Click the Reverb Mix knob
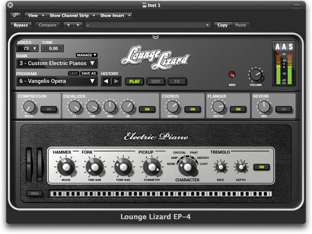Image resolution: width=312 pixels, height=234 pixels. (264, 107)
